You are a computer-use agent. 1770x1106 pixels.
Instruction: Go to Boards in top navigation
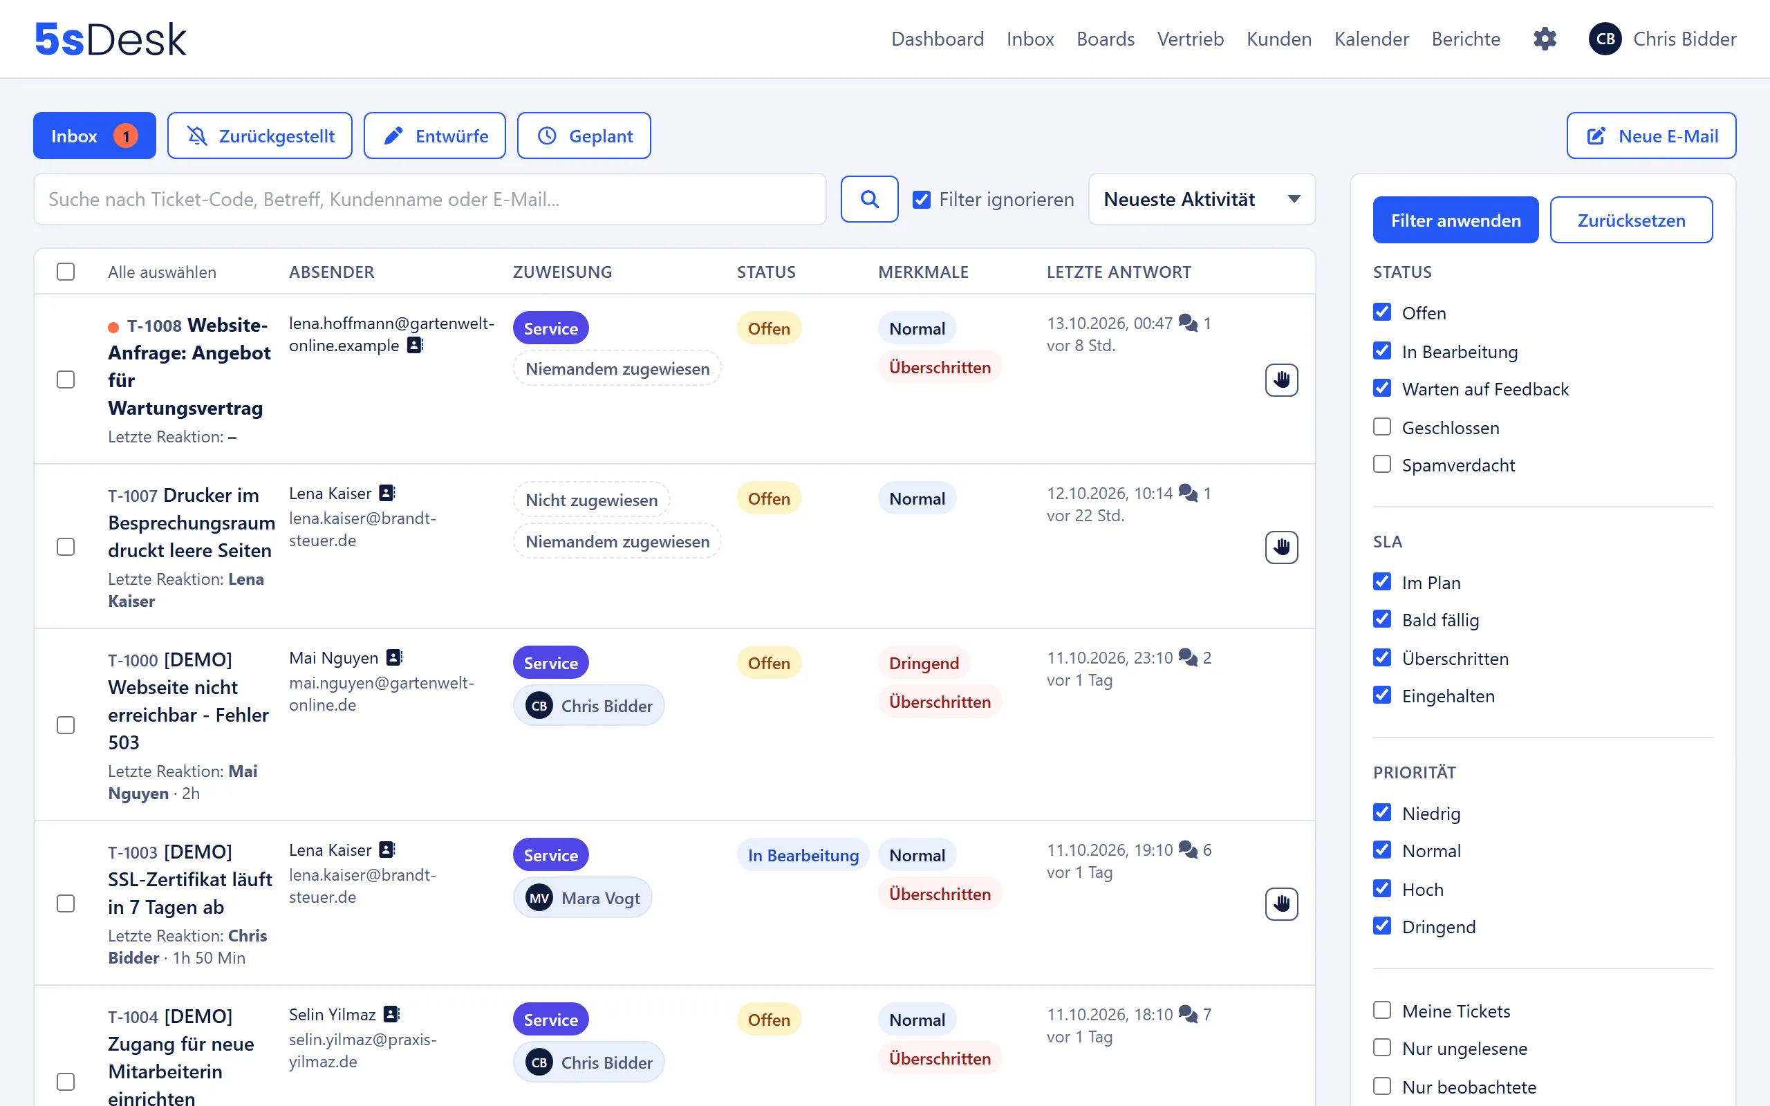(x=1105, y=39)
